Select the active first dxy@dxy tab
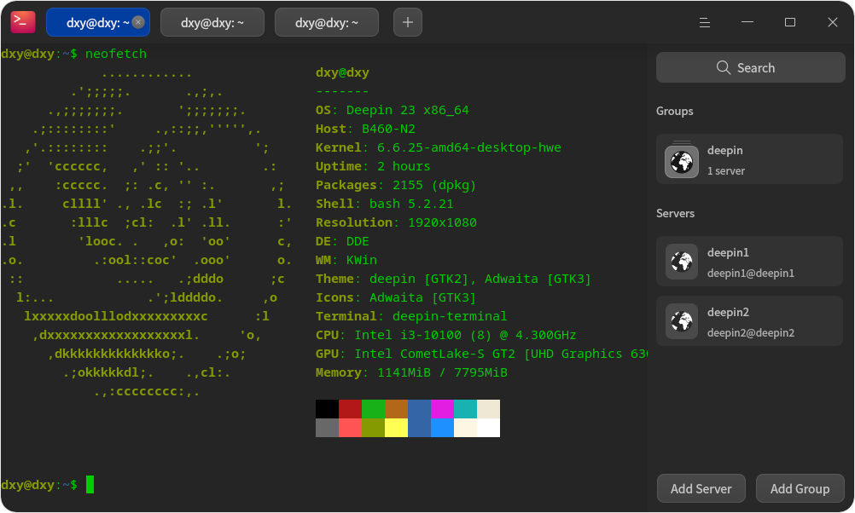The height and width of the screenshot is (513, 855). (98, 22)
